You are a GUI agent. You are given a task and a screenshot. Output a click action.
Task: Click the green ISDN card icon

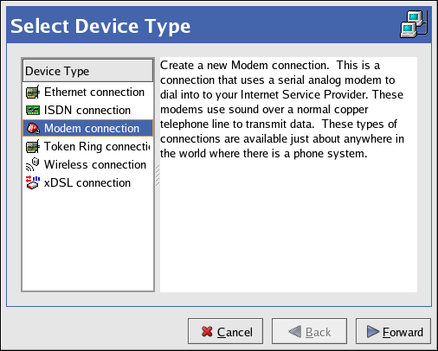tap(33, 110)
